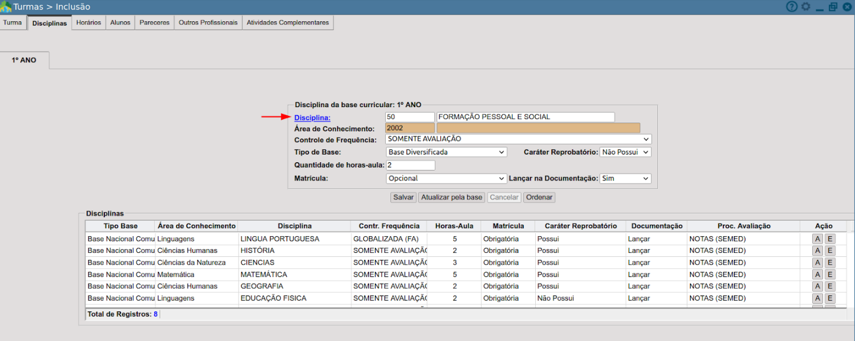Switch to the Turma tab
The image size is (855, 341).
pos(12,22)
